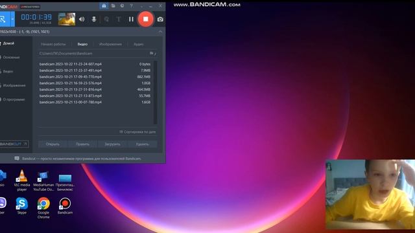Switch to the Начало работы tab
This screenshot has width=415, height=233.
tap(53, 44)
